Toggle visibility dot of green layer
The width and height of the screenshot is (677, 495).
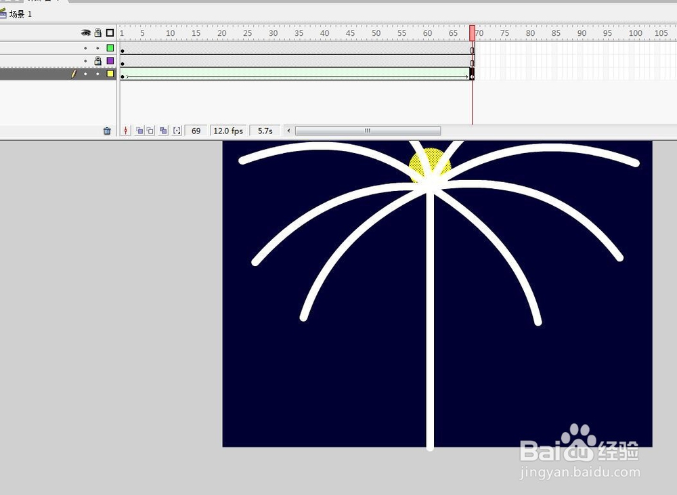85,48
